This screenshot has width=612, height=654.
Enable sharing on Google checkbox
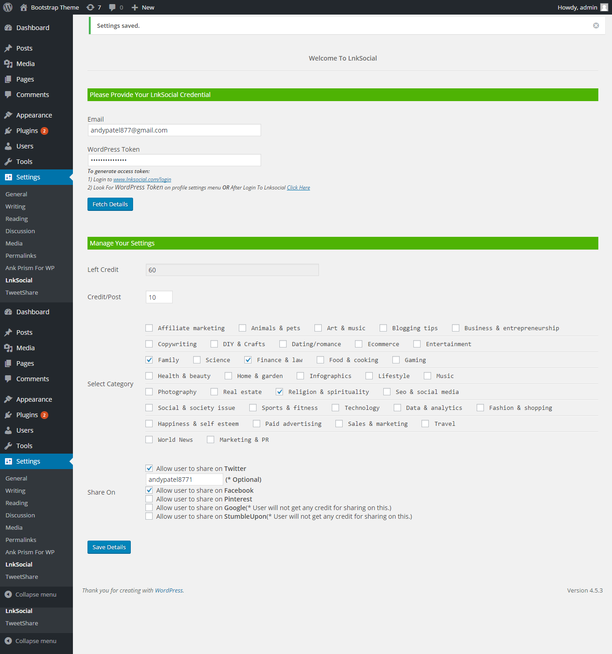coord(149,507)
